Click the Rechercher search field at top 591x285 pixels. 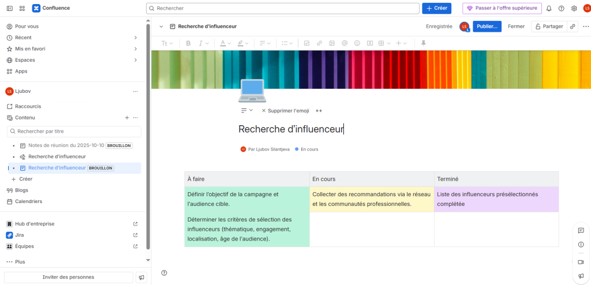point(283,9)
